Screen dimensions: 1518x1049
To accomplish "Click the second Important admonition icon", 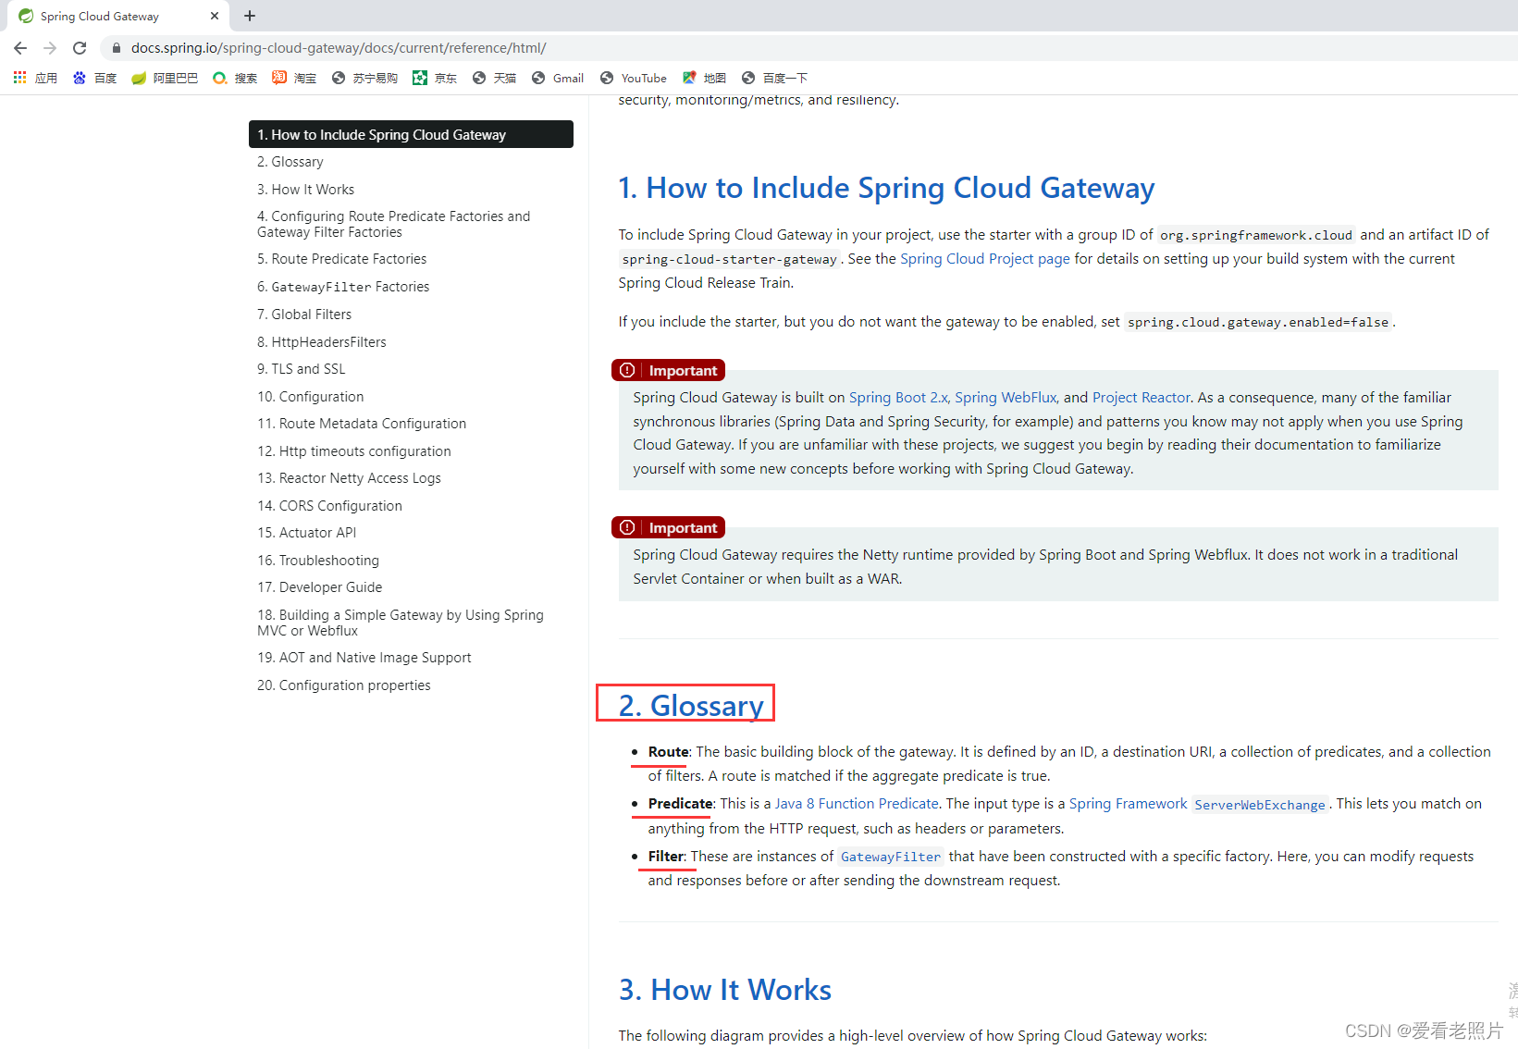I will pyautogui.click(x=627, y=527).
